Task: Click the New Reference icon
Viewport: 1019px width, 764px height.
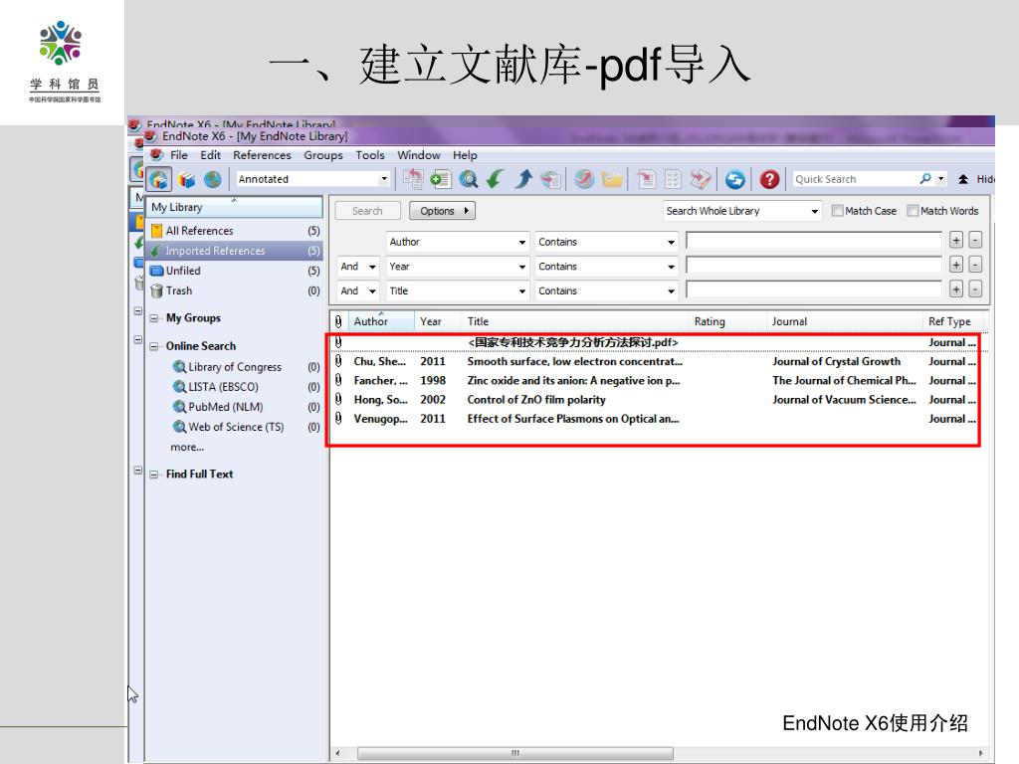Action: tap(441, 179)
